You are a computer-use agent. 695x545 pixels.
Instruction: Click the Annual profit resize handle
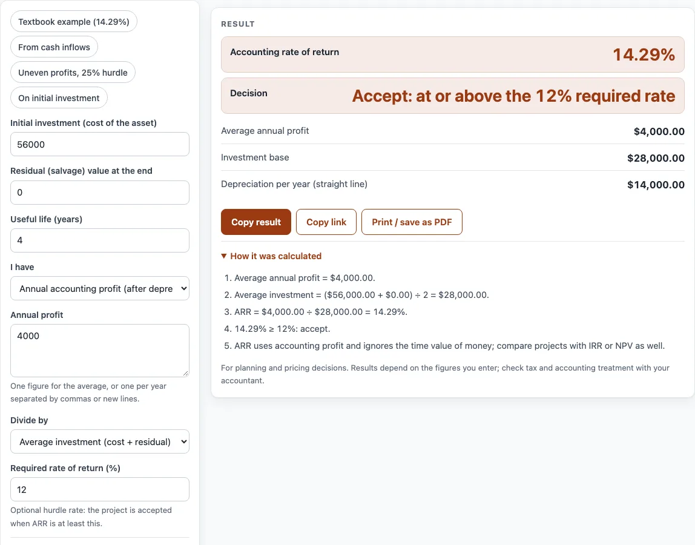point(185,373)
